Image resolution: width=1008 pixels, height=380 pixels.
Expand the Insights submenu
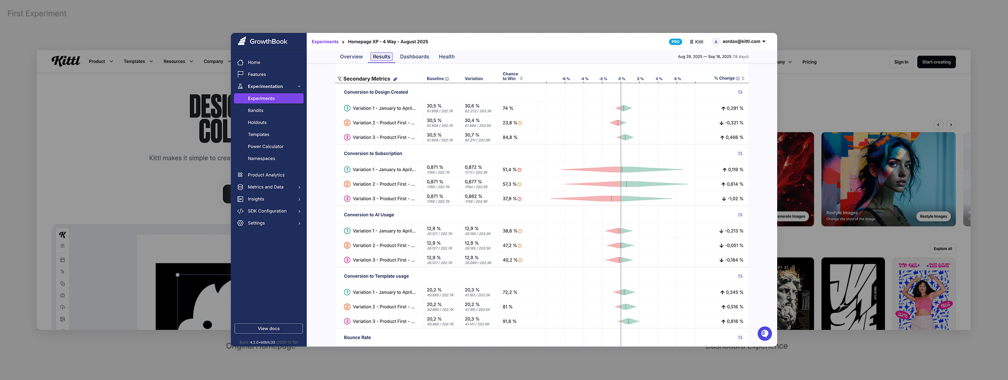point(299,199)
